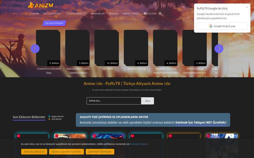The height and width of the screenshot is (158, 254).
Task: Go to previous slide in carousel
Action: [35, 48]
